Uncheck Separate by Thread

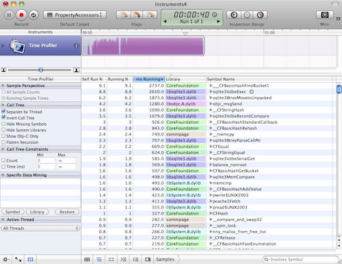[x=3, y=111]
